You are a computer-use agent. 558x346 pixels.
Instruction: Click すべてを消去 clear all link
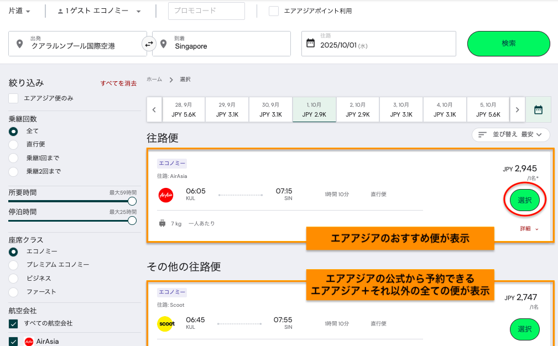pos(118,83)
